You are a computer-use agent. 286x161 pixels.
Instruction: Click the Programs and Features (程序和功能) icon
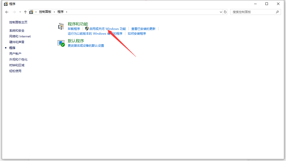click(61, 26)
